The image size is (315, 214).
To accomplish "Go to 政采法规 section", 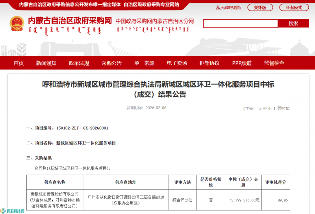I will (79, 63).
